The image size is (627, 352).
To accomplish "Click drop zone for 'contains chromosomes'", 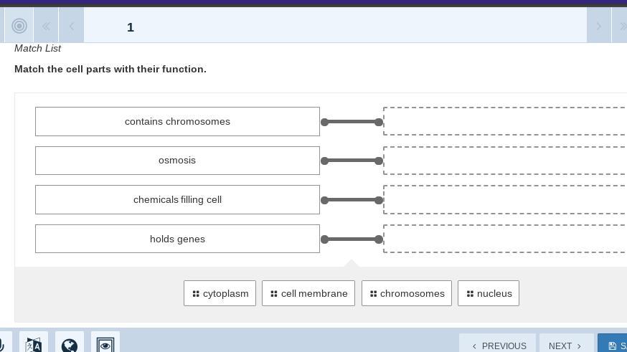I will coord(505,121).
